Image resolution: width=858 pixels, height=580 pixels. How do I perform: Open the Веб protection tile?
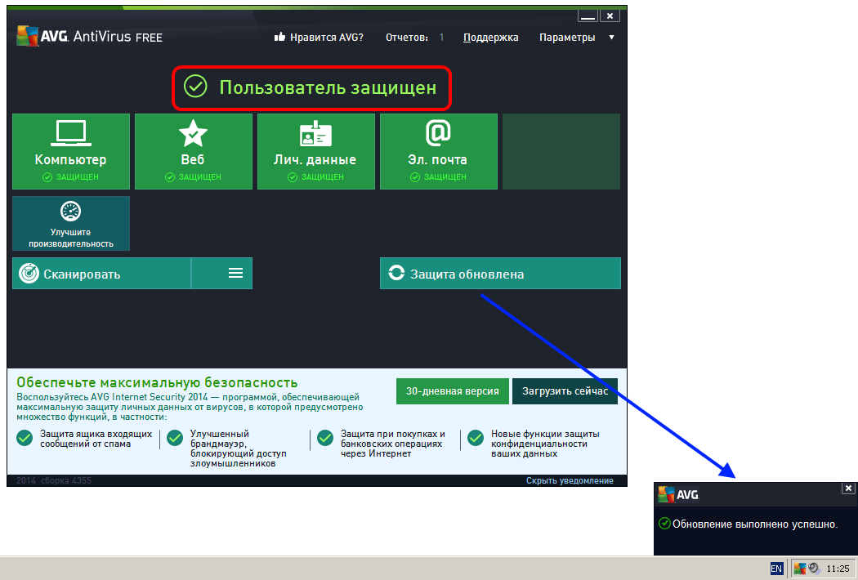tap(193, 152)
